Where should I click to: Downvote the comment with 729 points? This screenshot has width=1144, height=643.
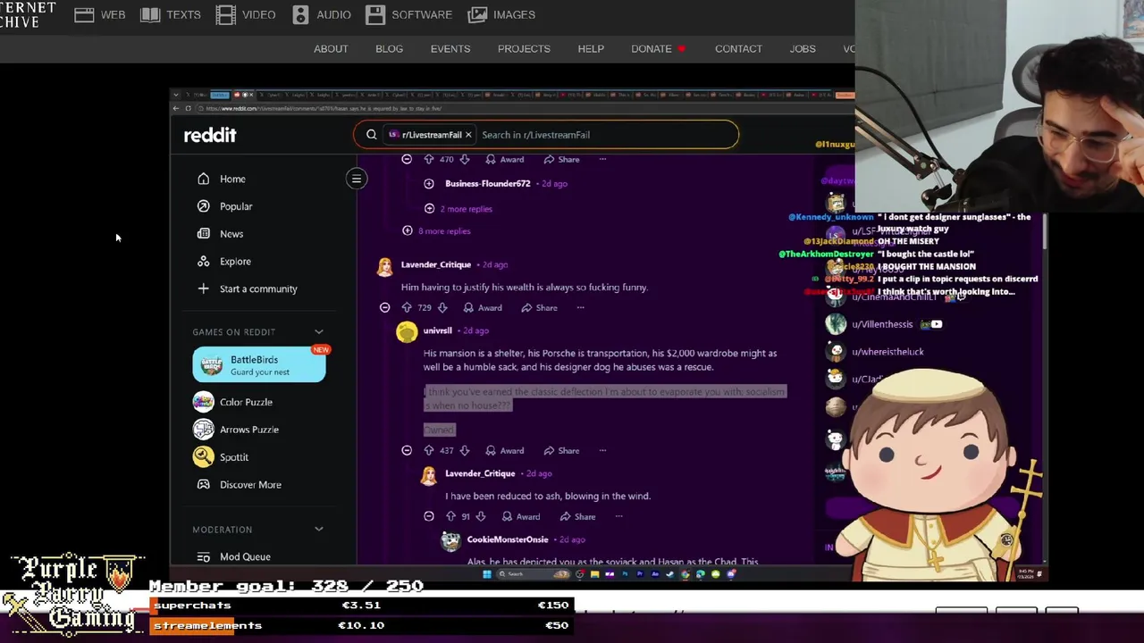coord(442,307)
